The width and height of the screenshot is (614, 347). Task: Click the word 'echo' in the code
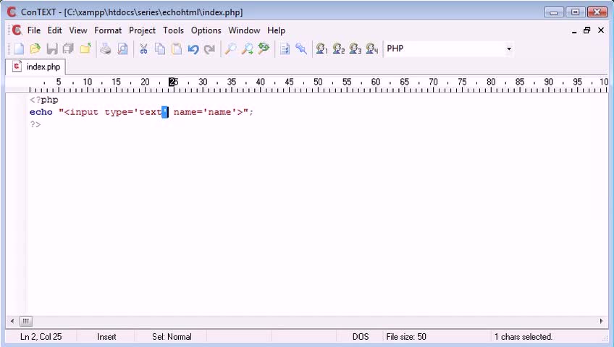(x=41, y=112)
